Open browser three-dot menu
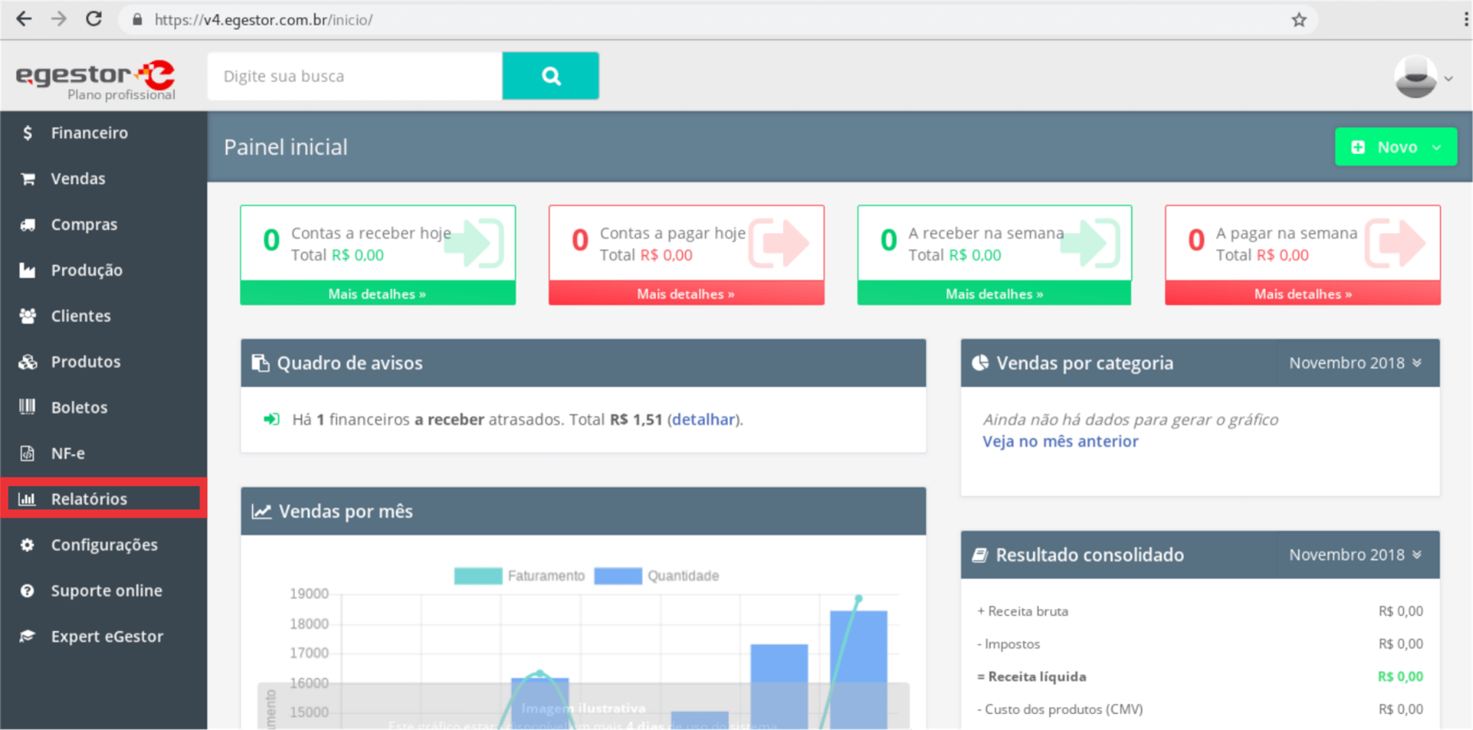Image resolution: width=1473 pixels, height=730 pixels. pos(1465,20)
